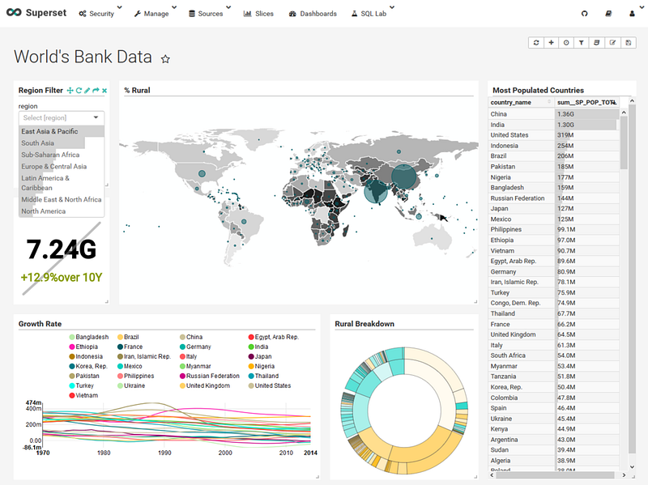The image size is (648, 485).
Task: Choose Sub-Saharan Africa option
Action: (x=62, y=155)
